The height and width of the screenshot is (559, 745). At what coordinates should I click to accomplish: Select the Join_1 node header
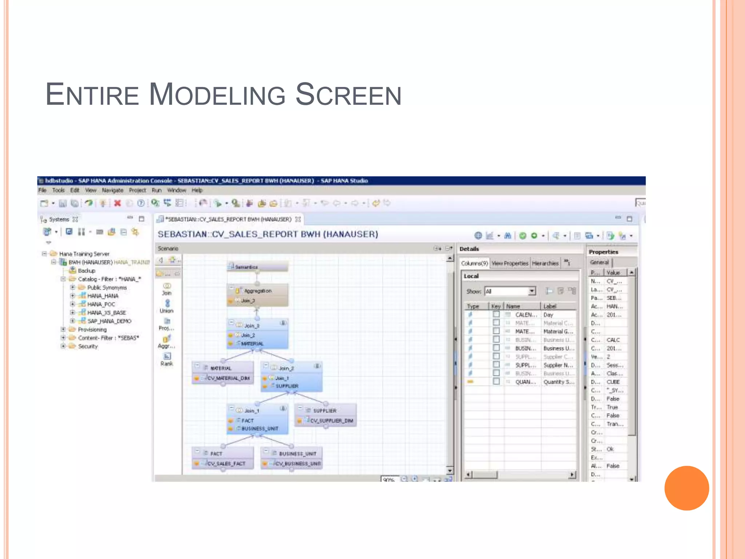[x=258, y=410]
